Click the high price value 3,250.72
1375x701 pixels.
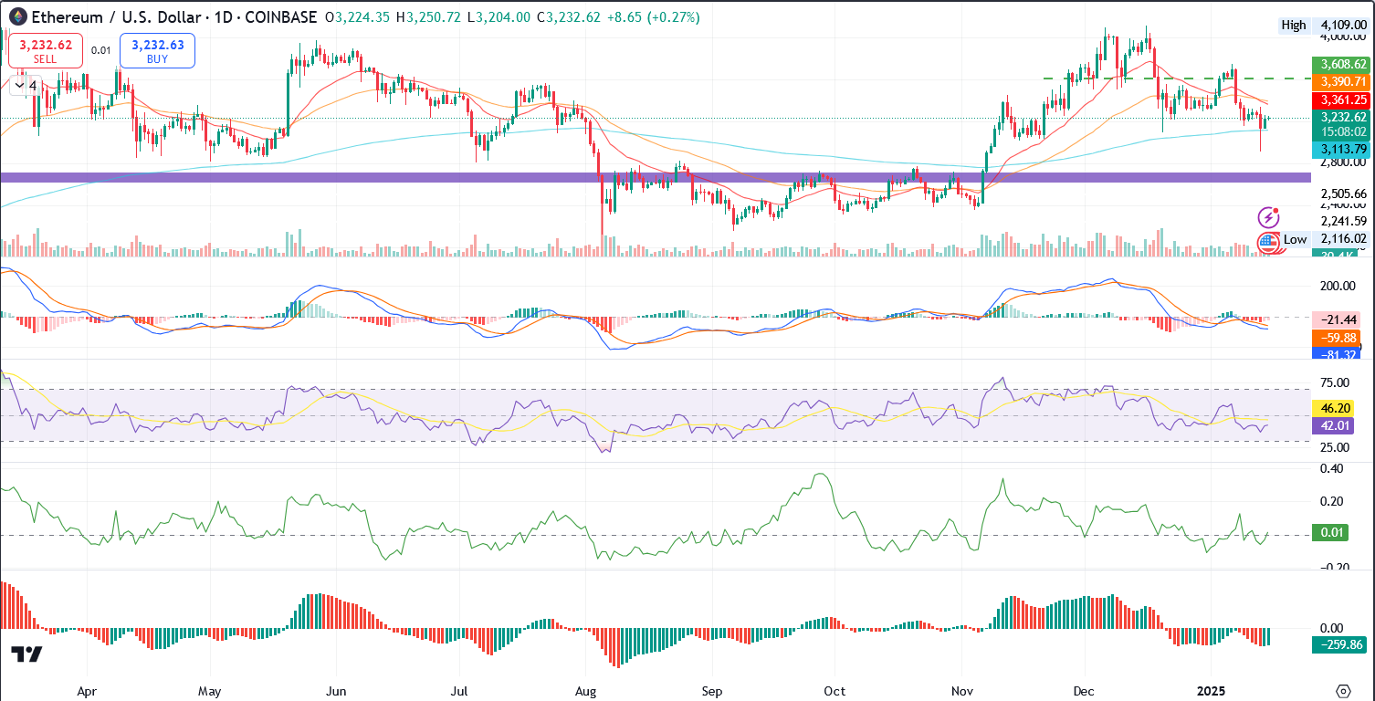(435, 17)
